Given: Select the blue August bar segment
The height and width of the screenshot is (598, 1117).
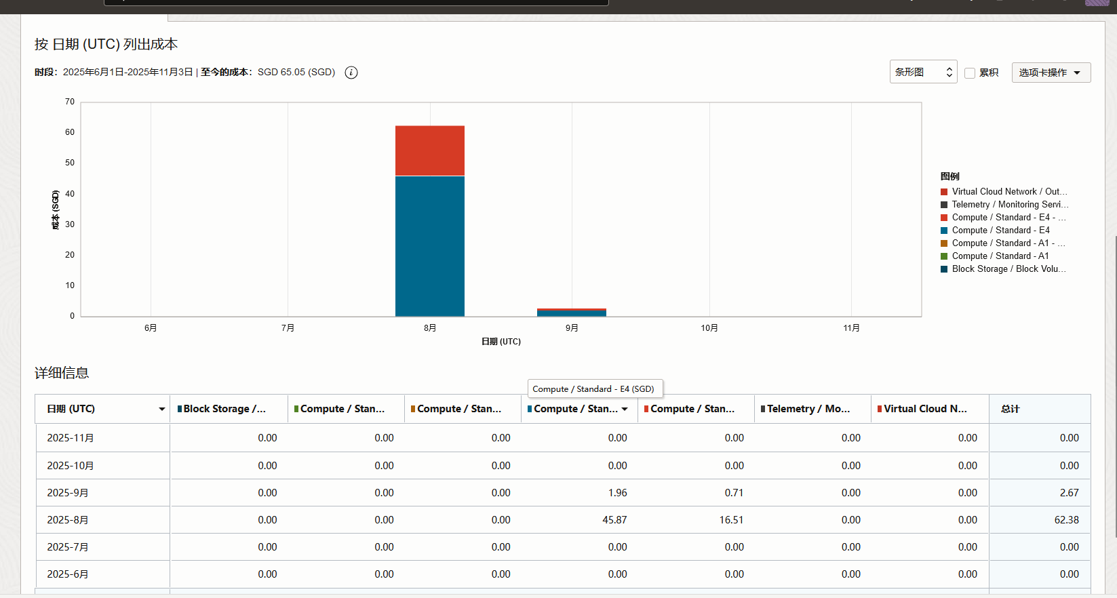Looking at the screenshot, I should 430,246.
